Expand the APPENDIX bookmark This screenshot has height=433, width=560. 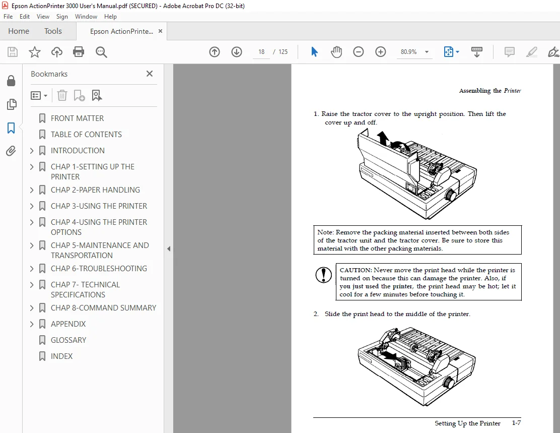pyautogui.click(x=31, y=324)
